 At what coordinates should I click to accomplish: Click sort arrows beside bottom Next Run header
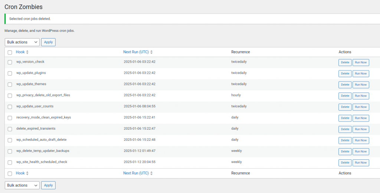(151, 173)
